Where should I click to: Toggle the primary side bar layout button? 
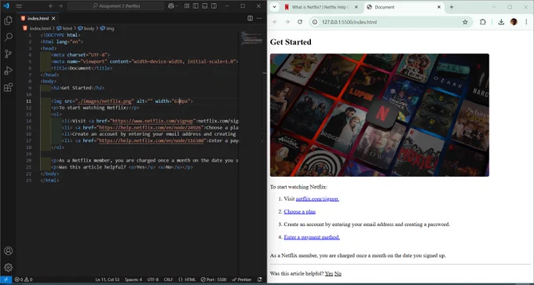196,6
